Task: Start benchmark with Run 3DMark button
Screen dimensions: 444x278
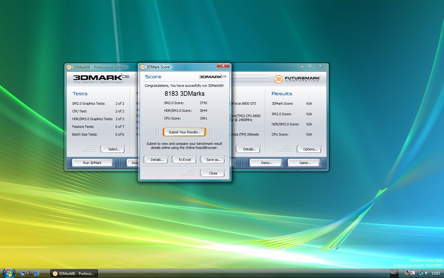Action: click(92, 163)
